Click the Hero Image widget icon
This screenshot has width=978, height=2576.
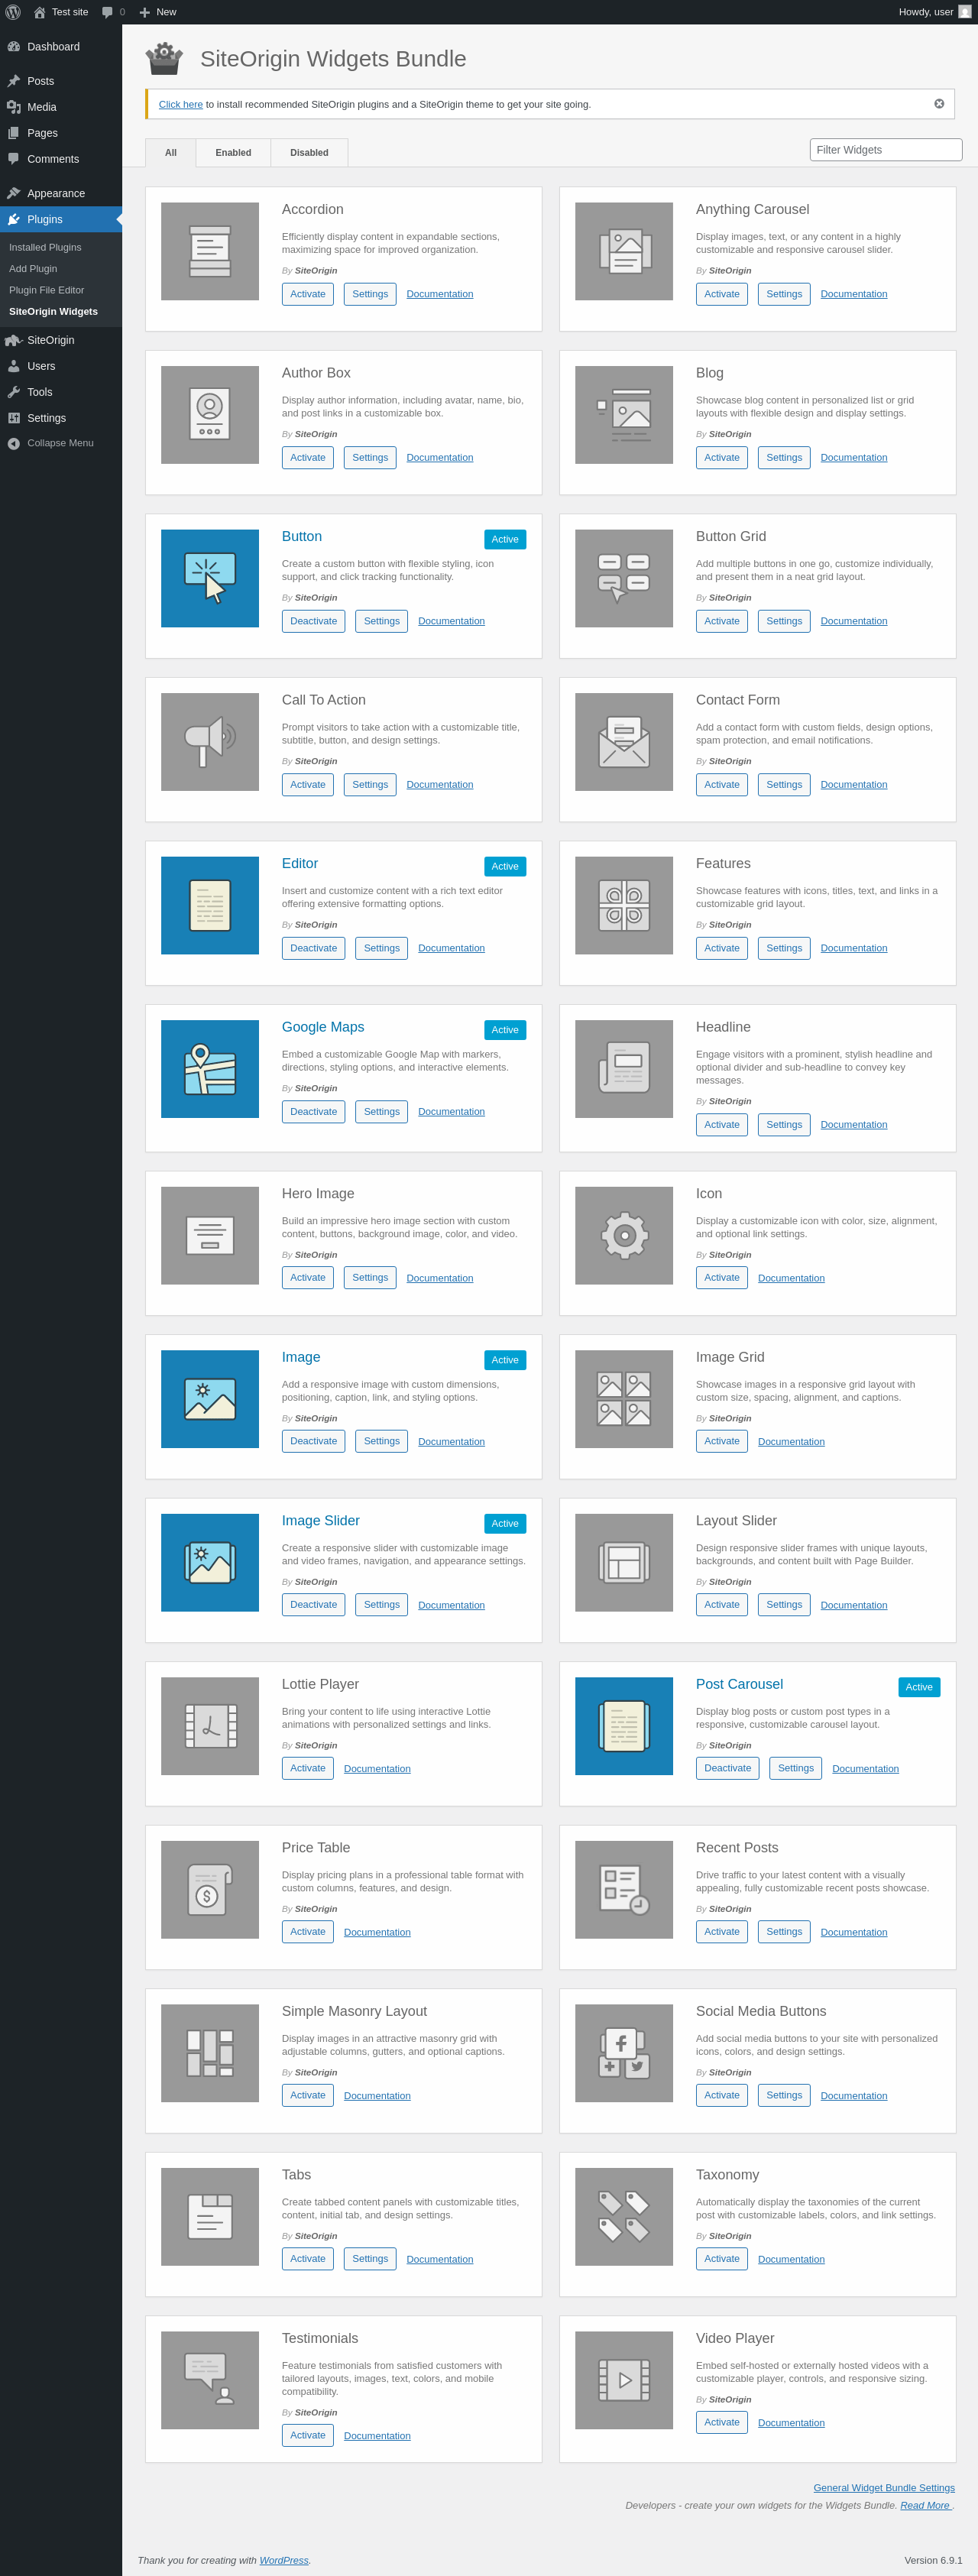click(210, 1236)
